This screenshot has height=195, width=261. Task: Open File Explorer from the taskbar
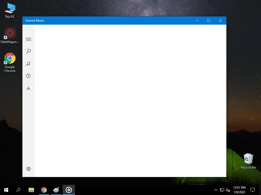31,190
